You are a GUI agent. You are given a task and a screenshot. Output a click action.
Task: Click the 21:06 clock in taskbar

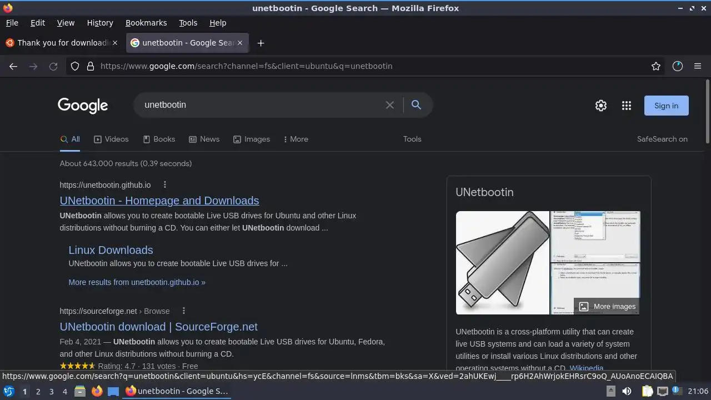click(698, 391)
